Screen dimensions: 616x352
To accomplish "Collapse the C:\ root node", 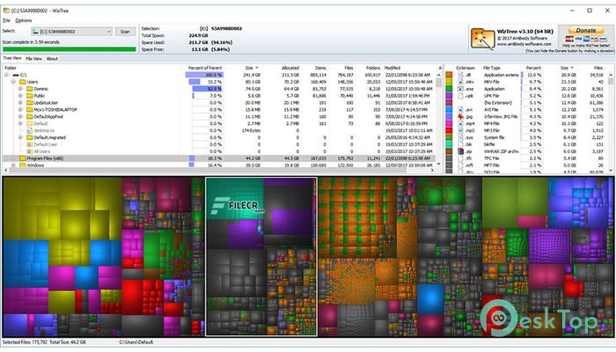I will 6,75.
